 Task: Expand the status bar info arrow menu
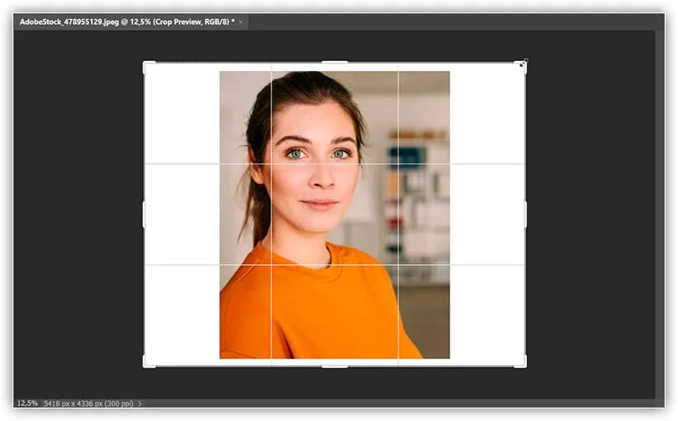(140, 404)
